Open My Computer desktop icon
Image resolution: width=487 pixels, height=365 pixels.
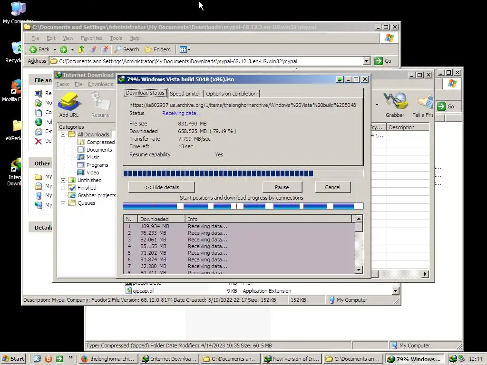18,13
